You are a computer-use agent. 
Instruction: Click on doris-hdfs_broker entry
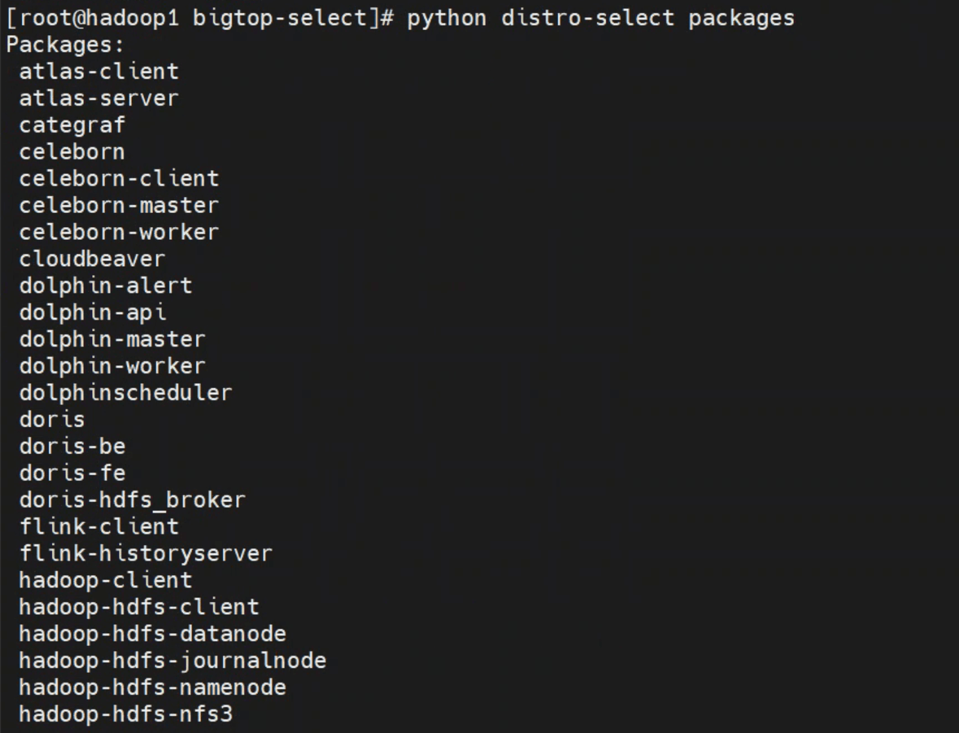click(133, 500)
